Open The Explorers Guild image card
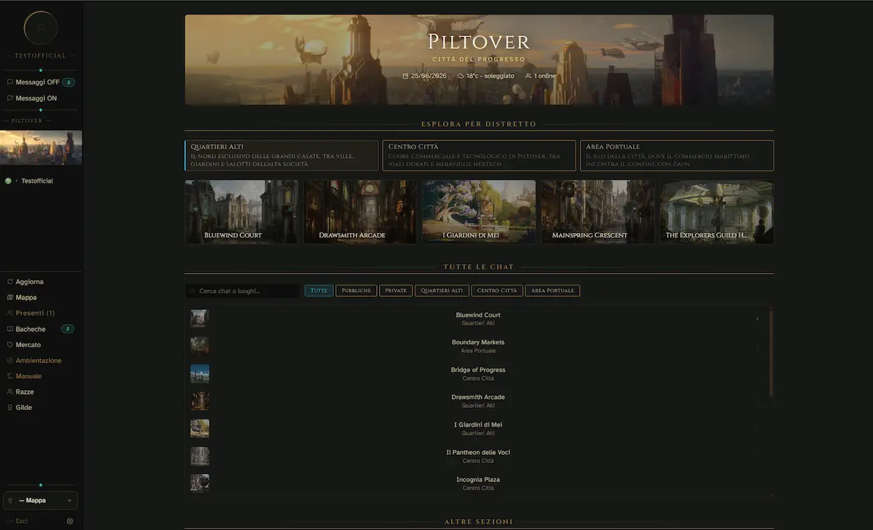This screenshot has width=873, height=530. tap(717, 212)
